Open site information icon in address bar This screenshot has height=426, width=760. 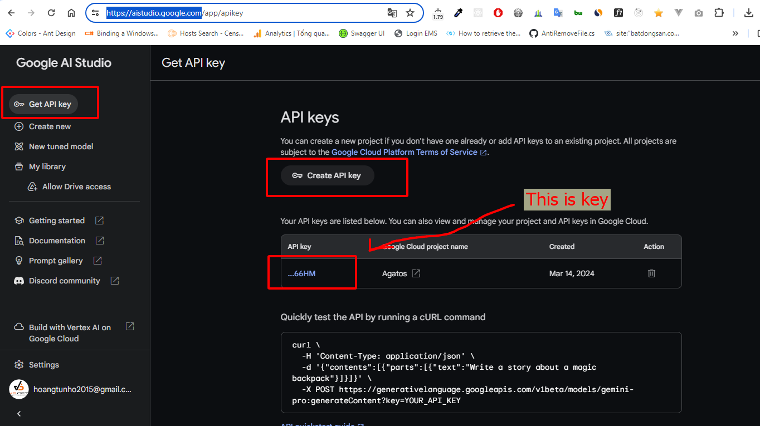click(x=95, y=13)
